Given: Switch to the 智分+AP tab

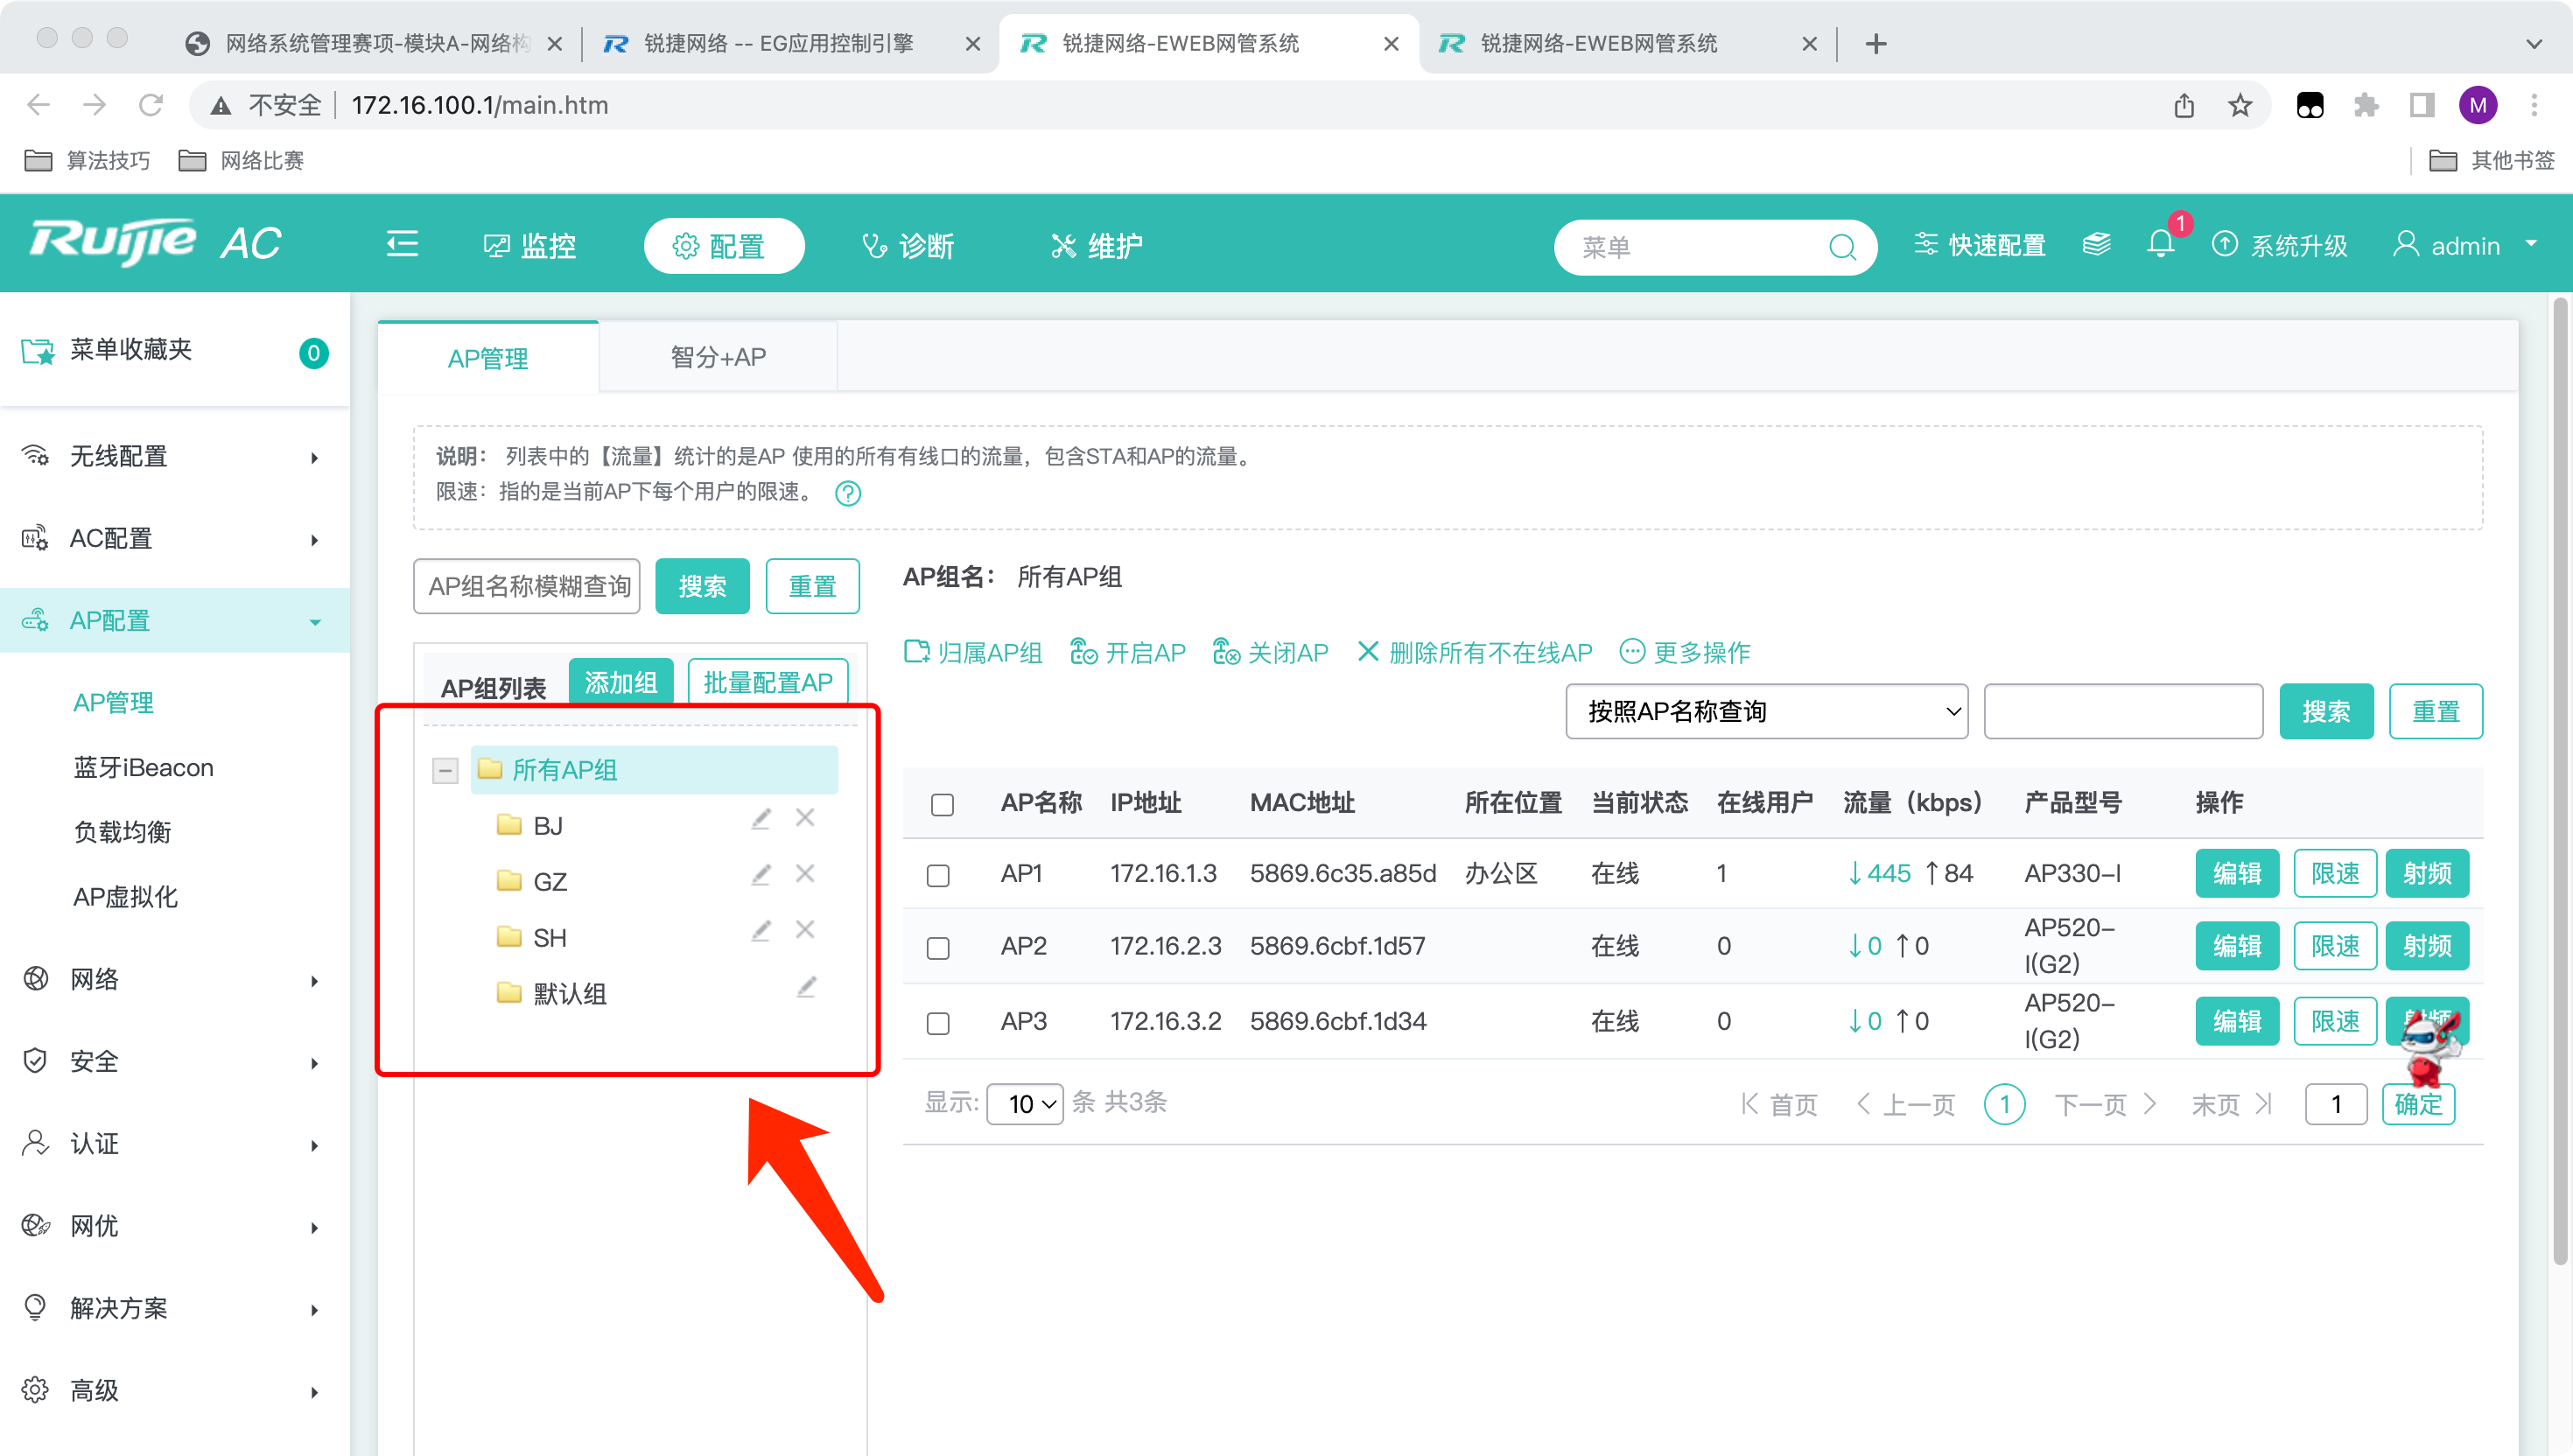Looking at the screenshot, I should pyautogui.click(x=718, y=357).
